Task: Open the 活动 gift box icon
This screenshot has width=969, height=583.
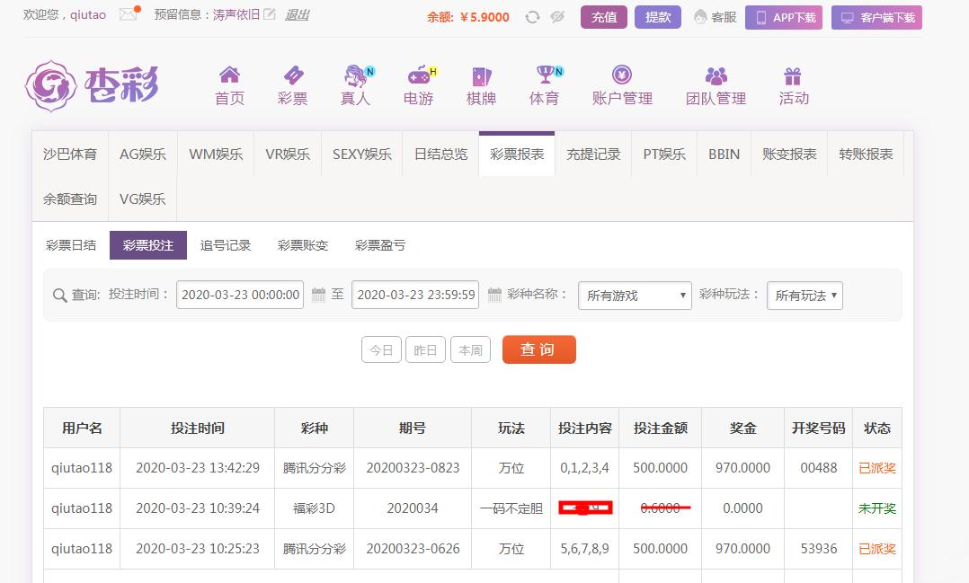Action: [793, 75]
